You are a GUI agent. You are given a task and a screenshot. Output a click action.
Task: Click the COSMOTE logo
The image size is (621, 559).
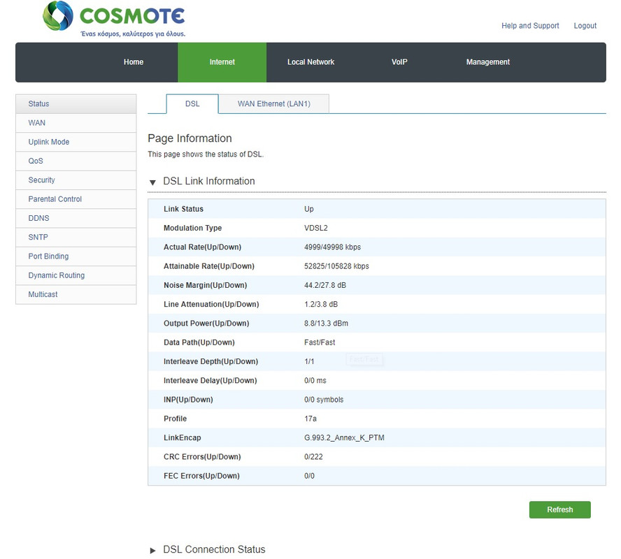(114, 19)
